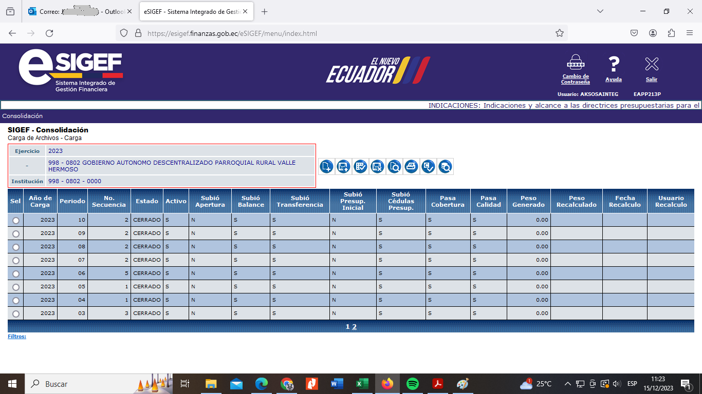Click the document search magnifier icon
The image size is (702, 394).
394,166
